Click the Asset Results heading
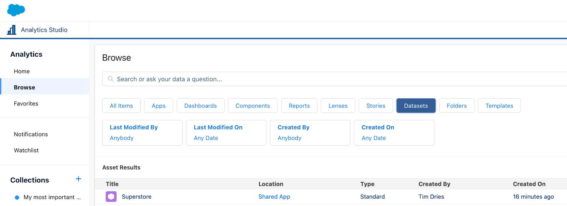The width and height of the screenshot is (567, 206). pyautogui.click(x=121, y=167)
